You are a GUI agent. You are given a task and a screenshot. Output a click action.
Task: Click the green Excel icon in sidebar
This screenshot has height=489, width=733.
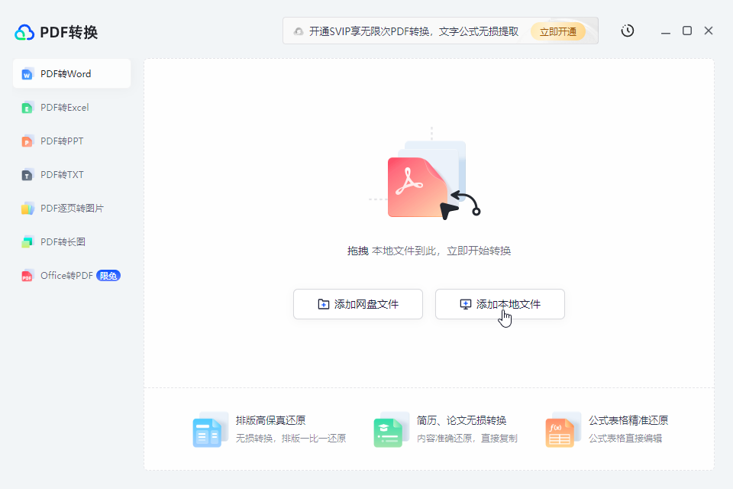[27, 108]
